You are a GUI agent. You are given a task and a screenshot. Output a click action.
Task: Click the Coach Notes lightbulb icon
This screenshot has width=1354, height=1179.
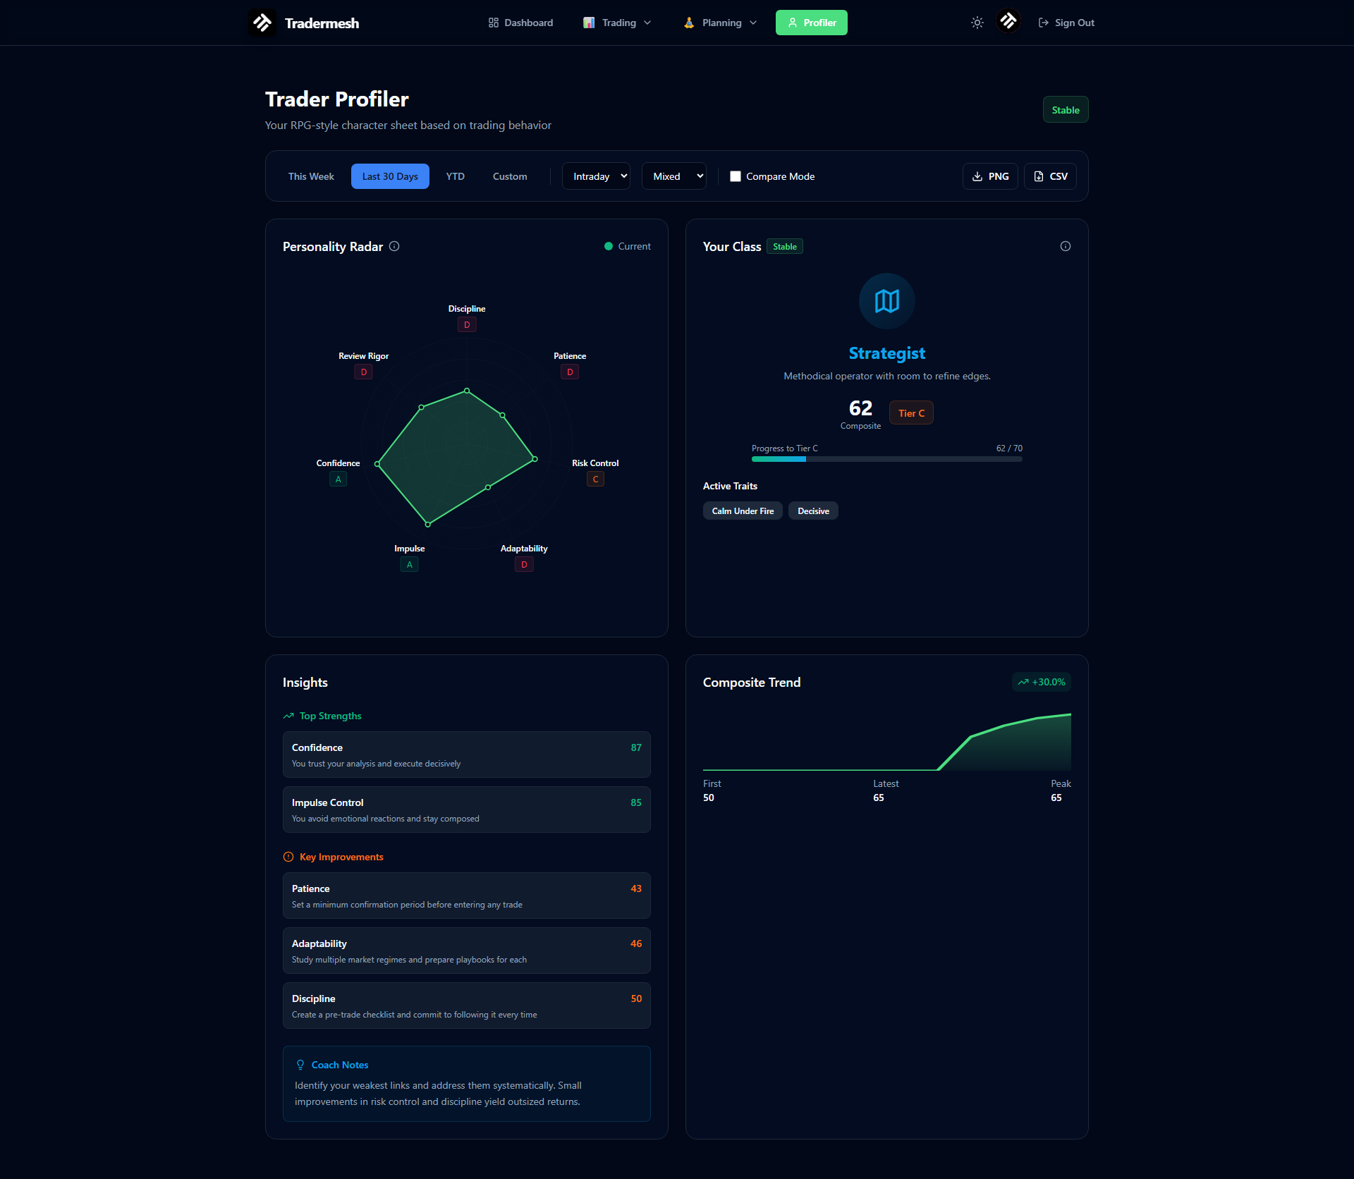(300, 1065)
